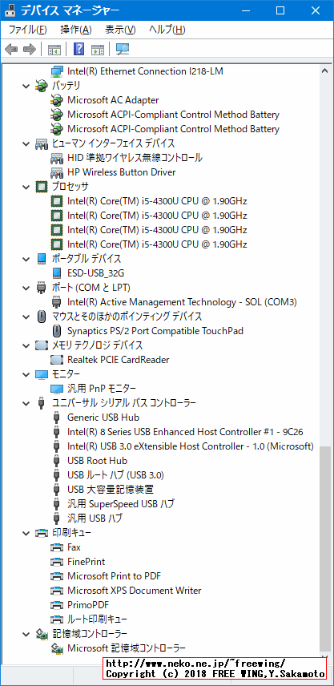
Task: Click the USB 大容量記憶装置 plug icon
Action: point(56,490)
